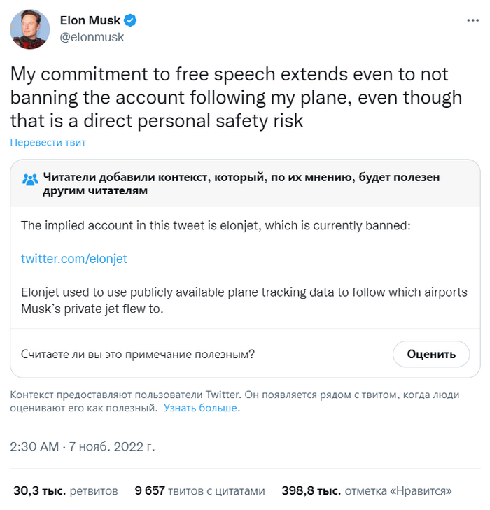Open Elon Musk's profile avatar
The height and width of the screenshot is (510, 490).
[x=29, y=29]
